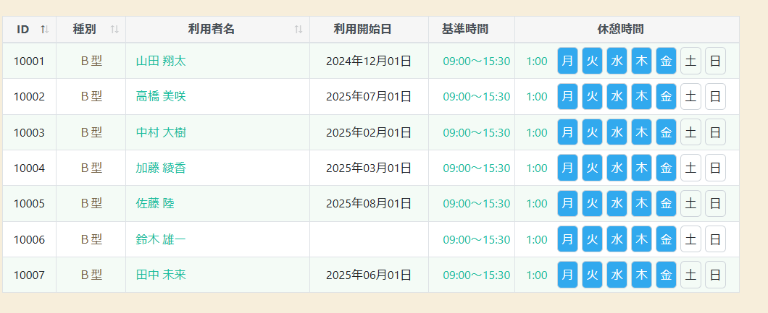Click empty start date cell of ID 10006

[369, 239]
